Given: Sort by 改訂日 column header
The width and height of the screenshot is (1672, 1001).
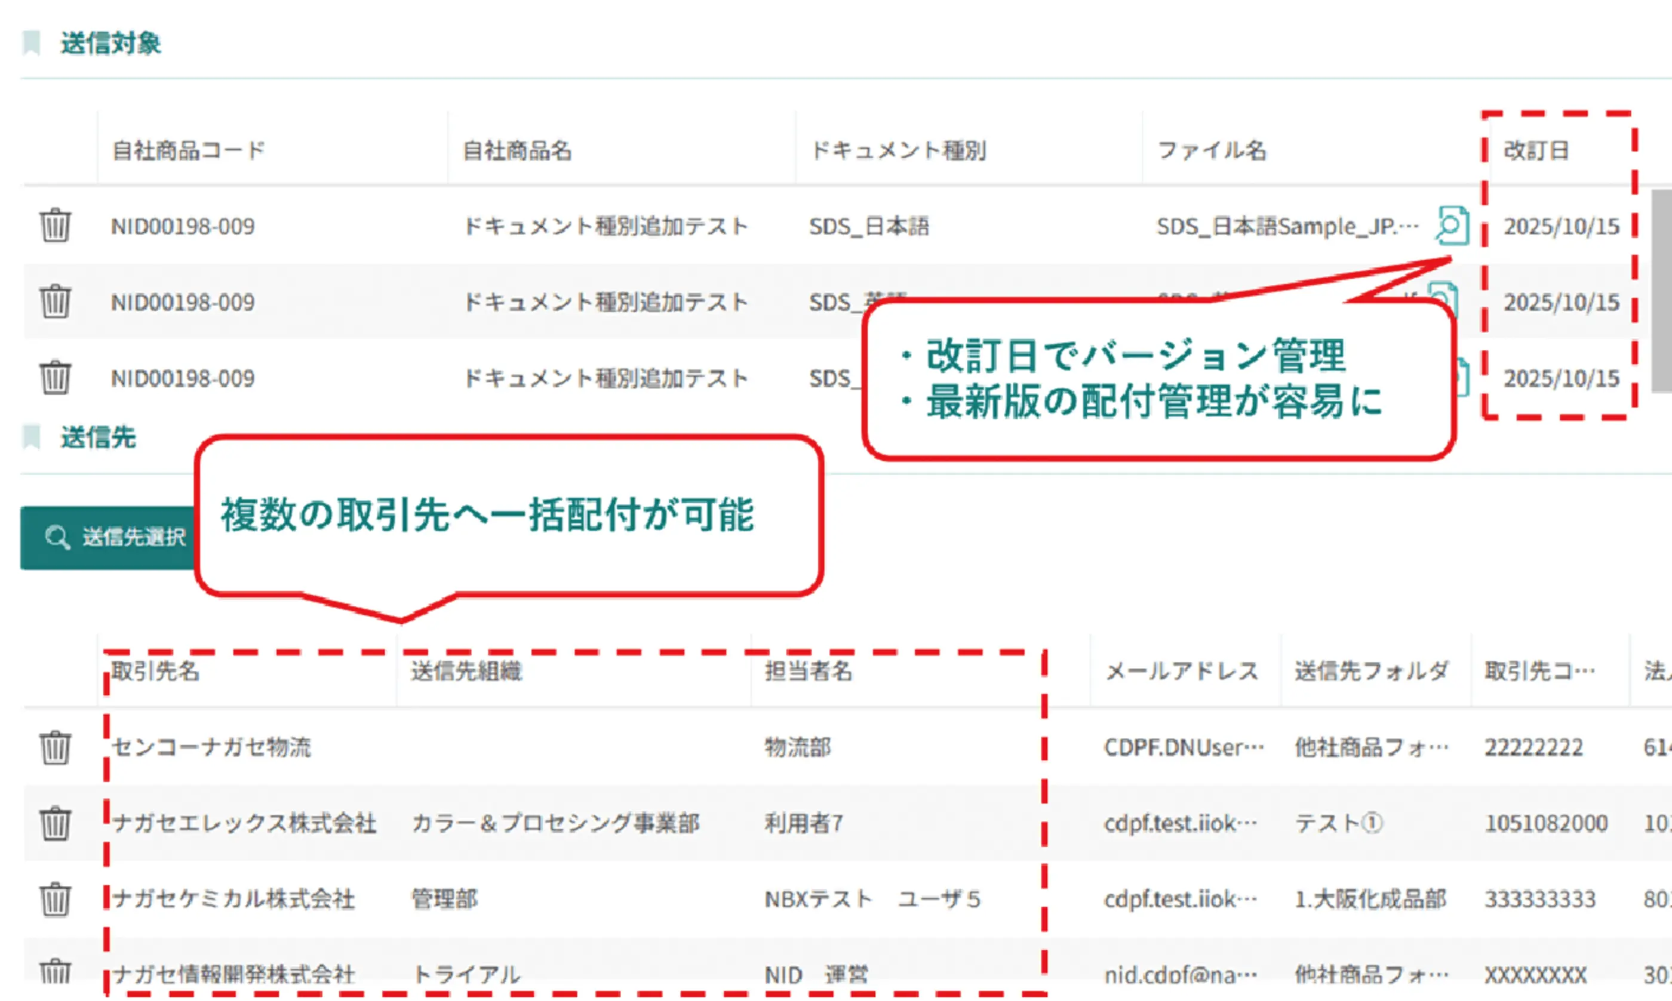Looking at the screenshot, I should click(x=1536, y=150).
